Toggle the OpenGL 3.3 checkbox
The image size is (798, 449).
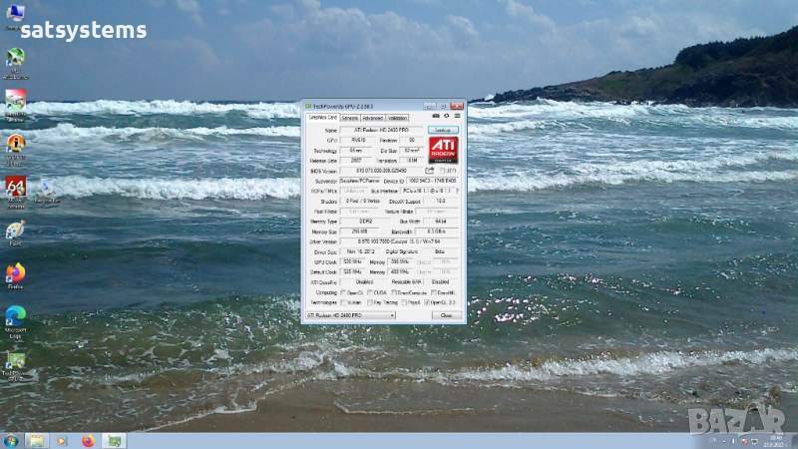click(x=428, y=301)
